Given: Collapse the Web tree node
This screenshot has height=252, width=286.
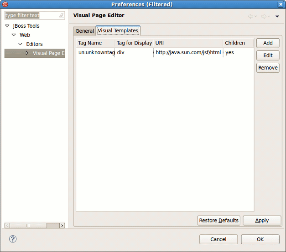Looking at the screenshot, I should pyautogui.click(x=14, y=35).
